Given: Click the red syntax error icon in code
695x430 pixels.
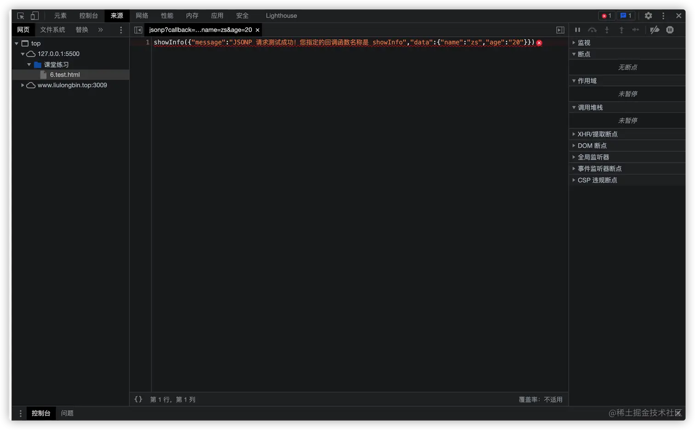Looking at the screenshot, I should click(x=539, y=43).
